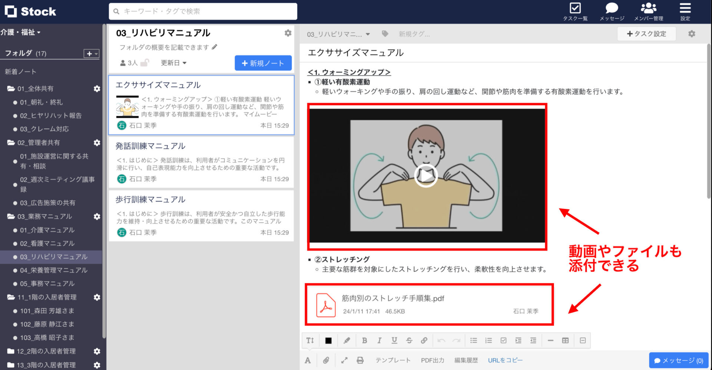Image resolution: width=712 pixels, height=370 pixels.
Task: Open the add folder plus dropdown
Action: coord(91,54)
